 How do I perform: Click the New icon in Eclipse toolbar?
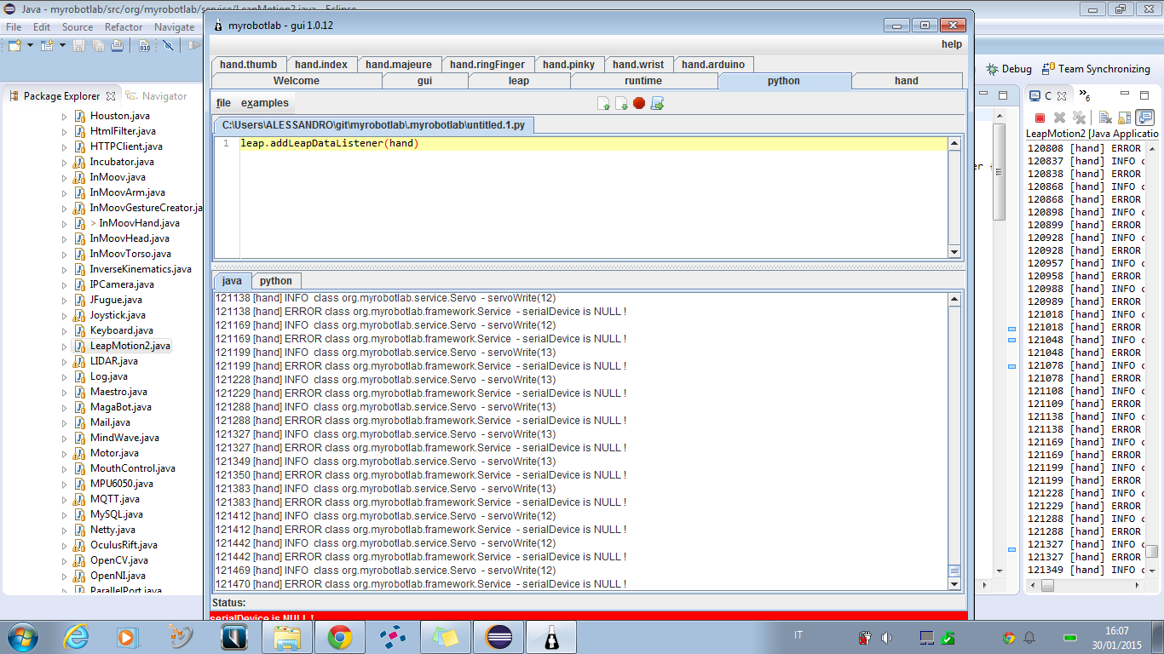point(14,45)
